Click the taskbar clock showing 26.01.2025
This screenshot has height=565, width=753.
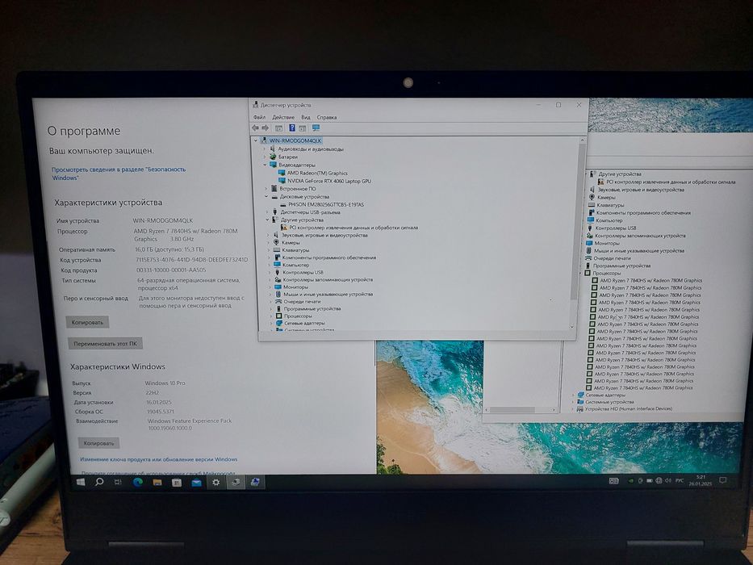tap(701, 480)
